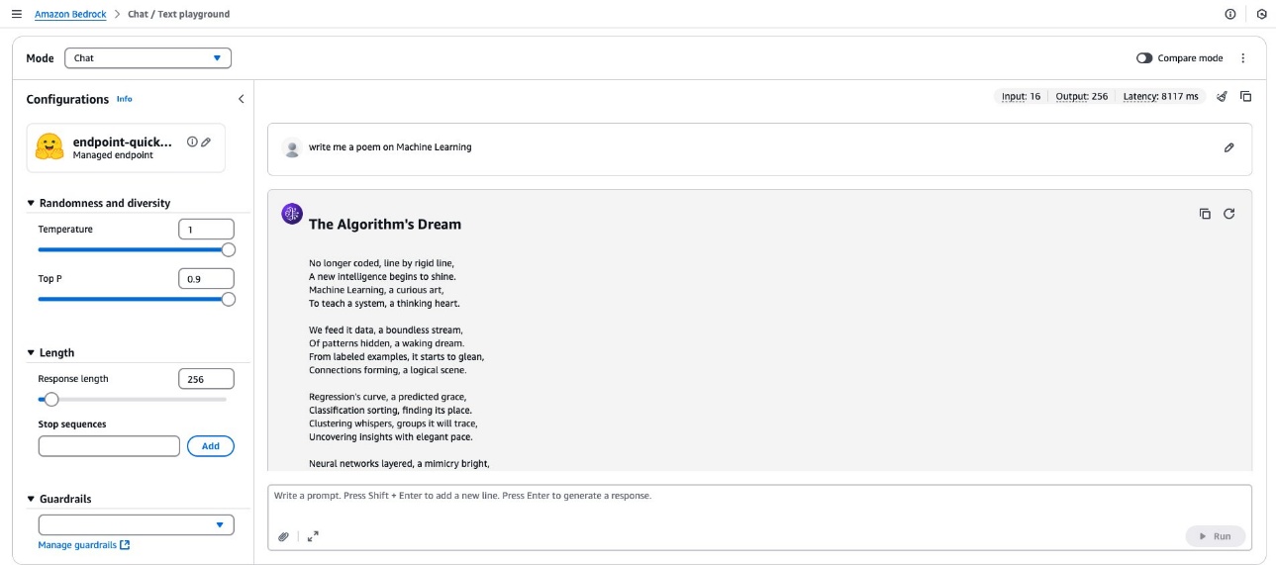Image resolution: width=1276 pixels, height=565 pixels.
Task: View endpoint details info icon
Action: tap(192, 141)
